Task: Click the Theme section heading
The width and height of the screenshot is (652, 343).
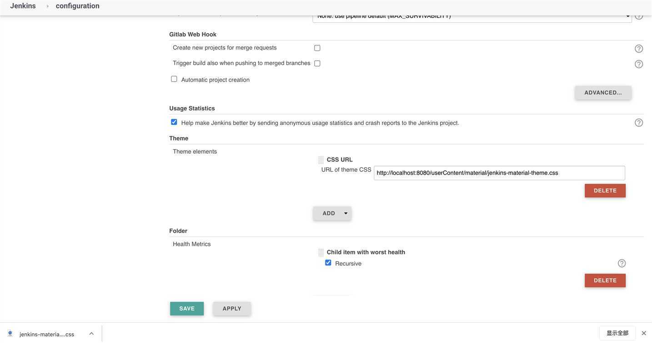Action: (179, 138)
